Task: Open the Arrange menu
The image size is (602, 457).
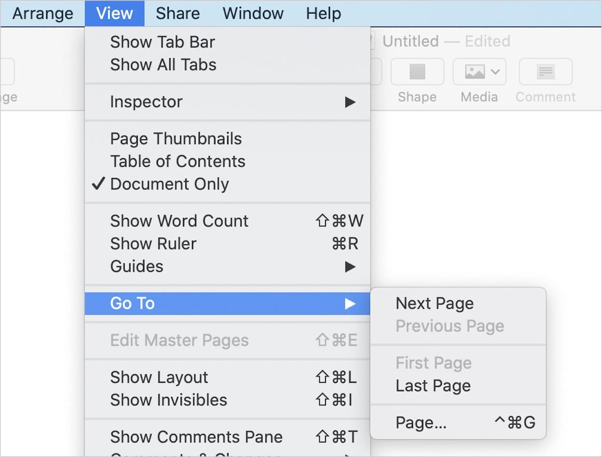Action: (43, 13)
